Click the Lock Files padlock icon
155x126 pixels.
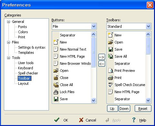[x=56, y=92]
